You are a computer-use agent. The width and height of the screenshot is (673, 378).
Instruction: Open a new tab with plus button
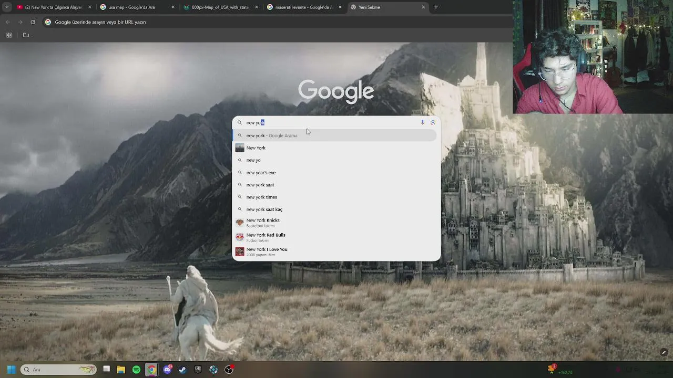[436, 7]
